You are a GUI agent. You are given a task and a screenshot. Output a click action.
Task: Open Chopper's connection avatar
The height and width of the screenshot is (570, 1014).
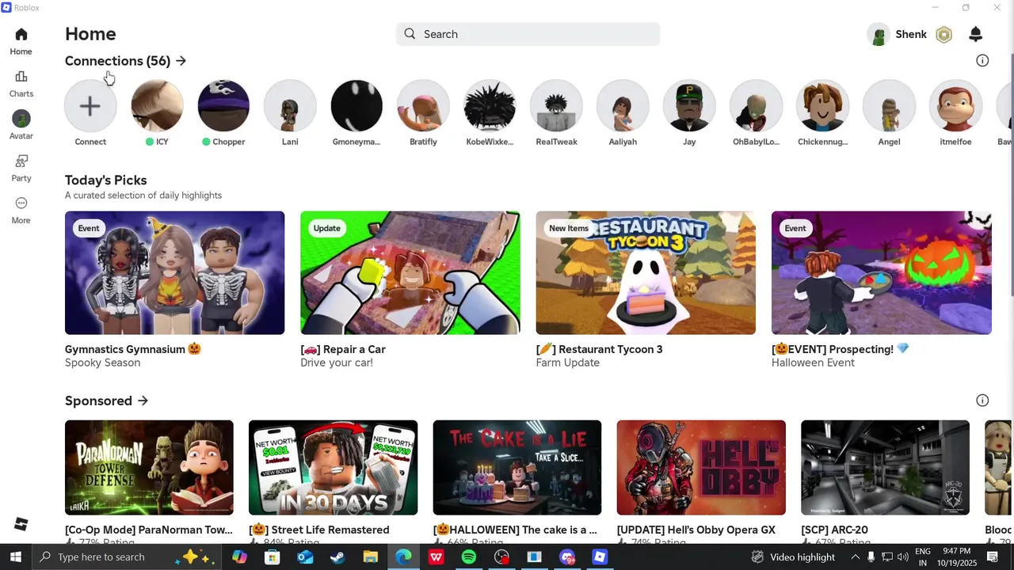click(x=223, y=105)
